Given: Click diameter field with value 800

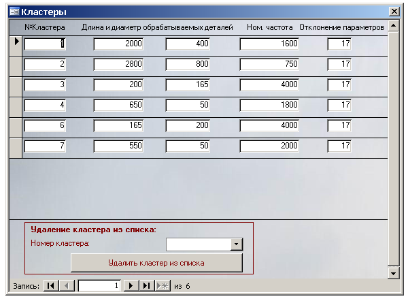Looking at the screenshot, I should tap(188, 64).
